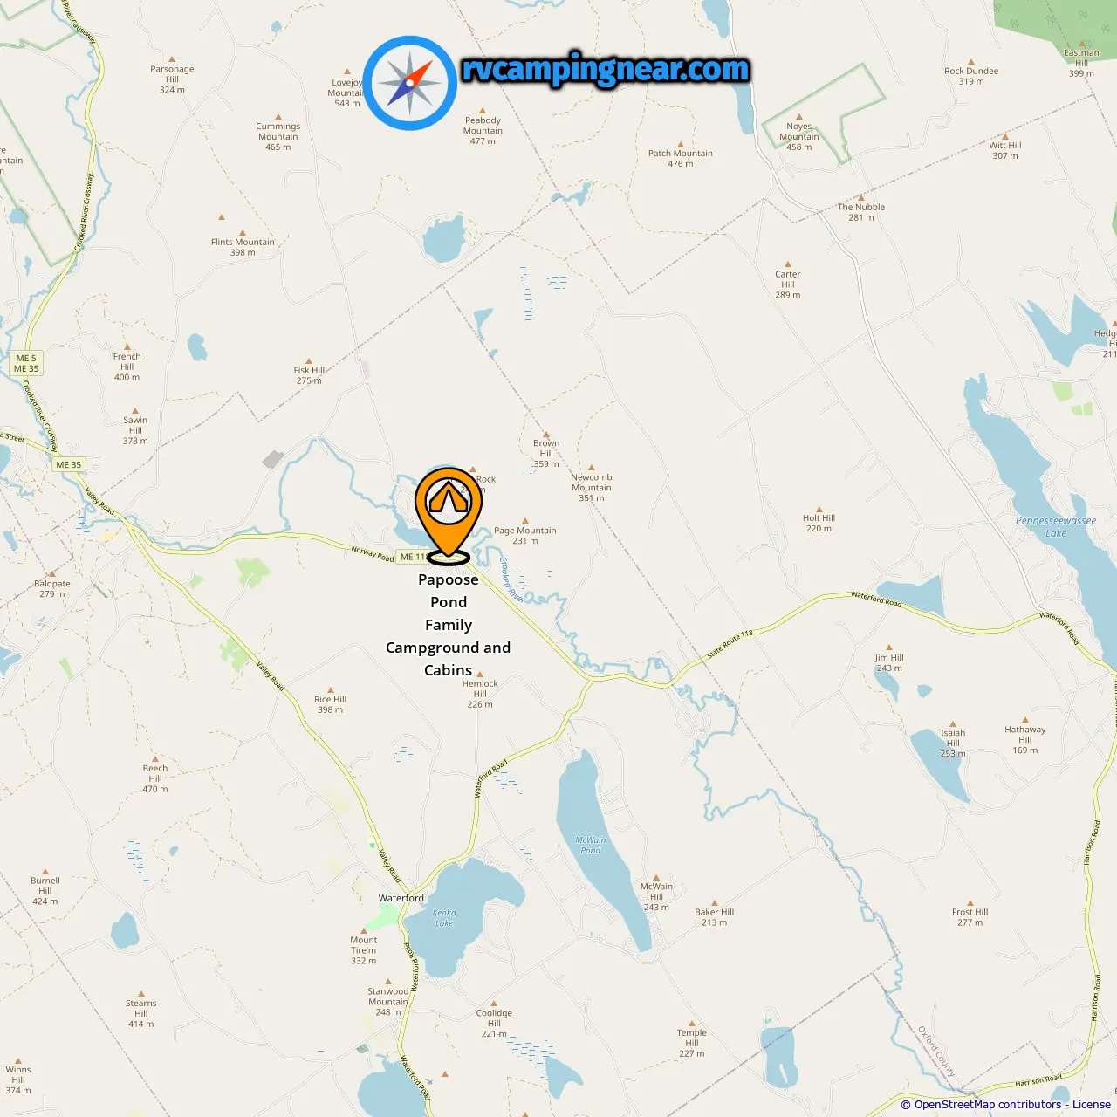Click the ME 35 route shield
Image resolution: width=1117 pixels, height=1117 pixels.
(68, 464)
